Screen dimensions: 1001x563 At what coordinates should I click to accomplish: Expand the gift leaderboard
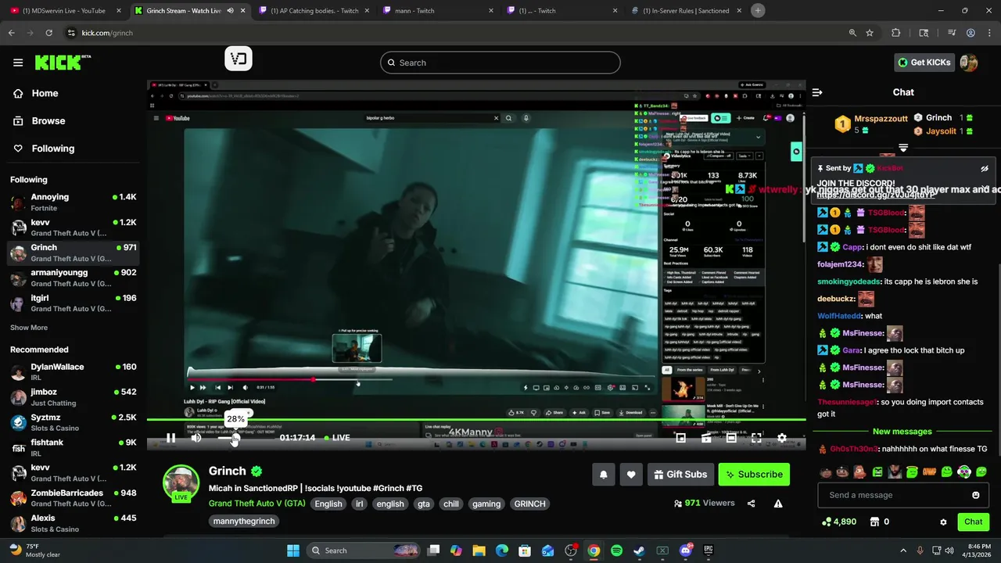coord(903,148)
